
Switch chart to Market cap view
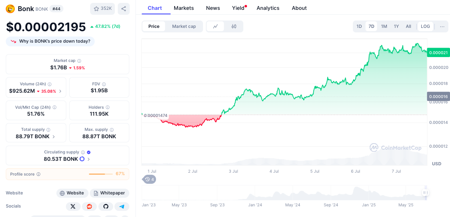(184, 26)
